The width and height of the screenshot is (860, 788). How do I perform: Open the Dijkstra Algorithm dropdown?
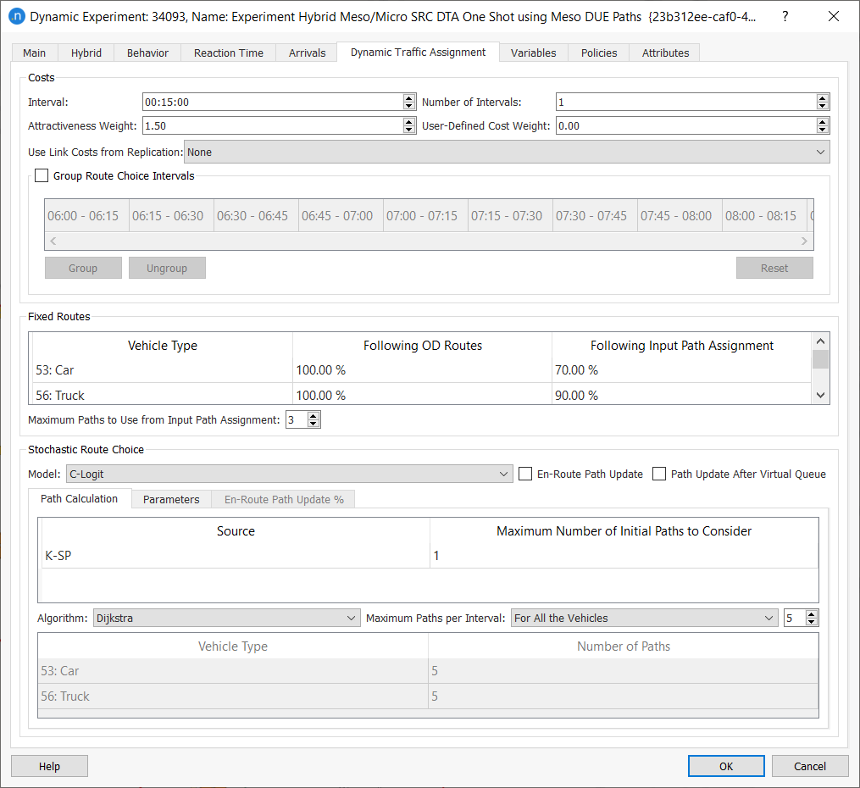click(225, 619)
